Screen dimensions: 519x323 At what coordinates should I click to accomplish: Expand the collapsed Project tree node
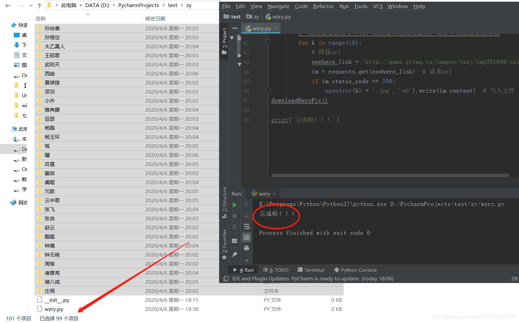239,55
